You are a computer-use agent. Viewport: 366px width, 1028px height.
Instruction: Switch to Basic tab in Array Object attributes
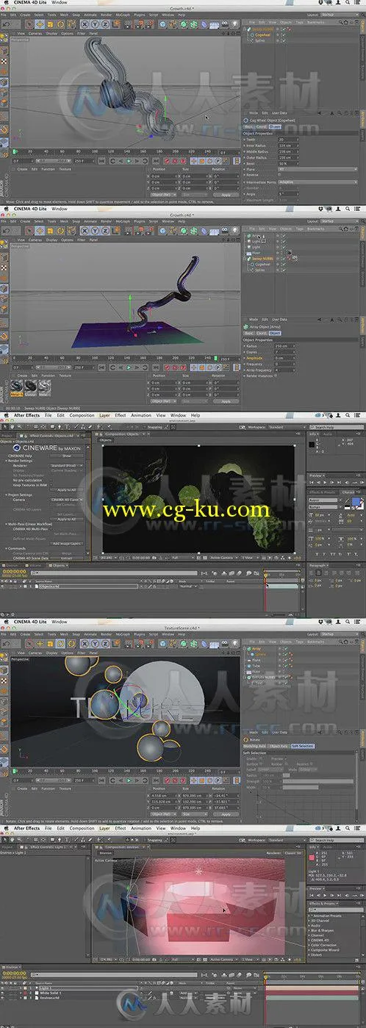click(x=249, y=332)
